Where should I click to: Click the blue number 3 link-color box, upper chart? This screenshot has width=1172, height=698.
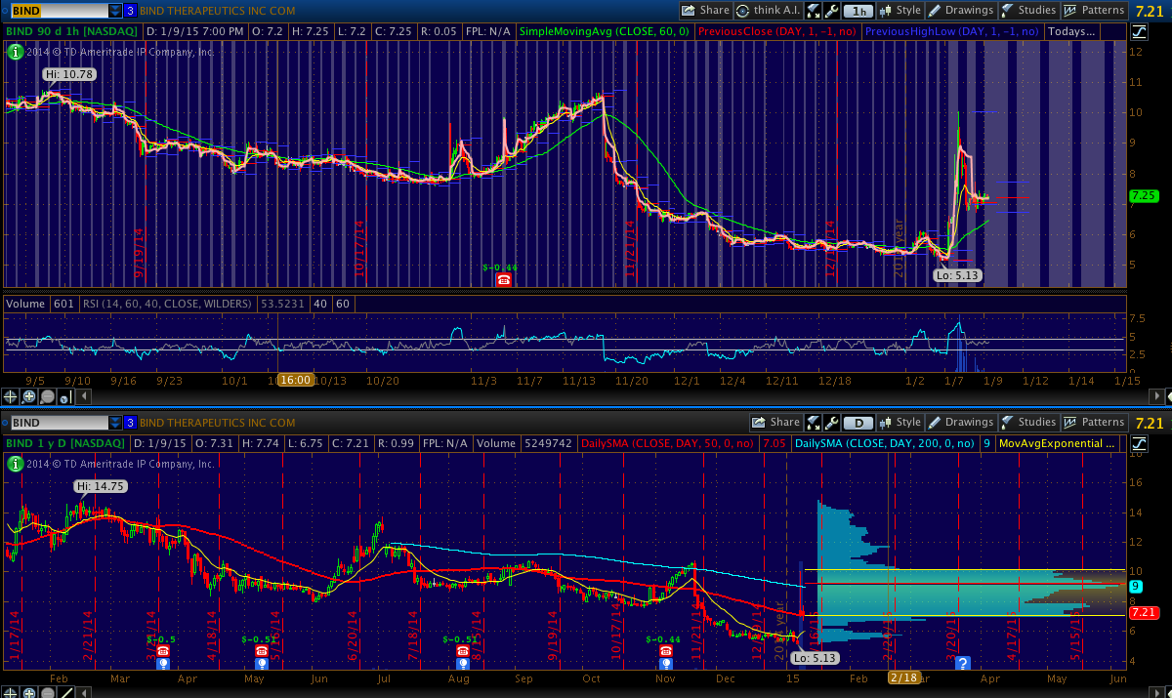point(130,11)
